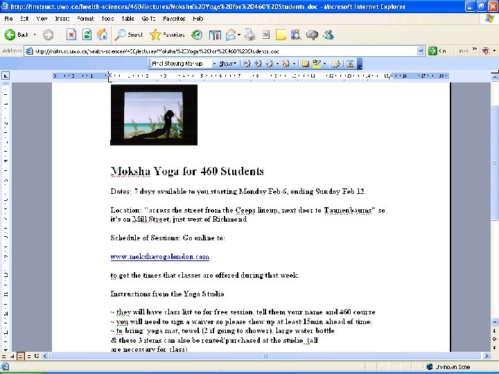Open the Format menu
Viewport: 499px width, 374px height.
click(x=85, y=19)
